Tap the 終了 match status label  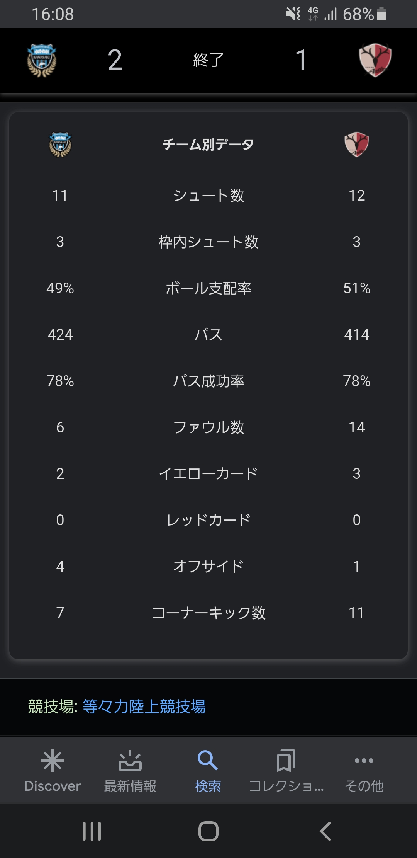click(208, 60)
